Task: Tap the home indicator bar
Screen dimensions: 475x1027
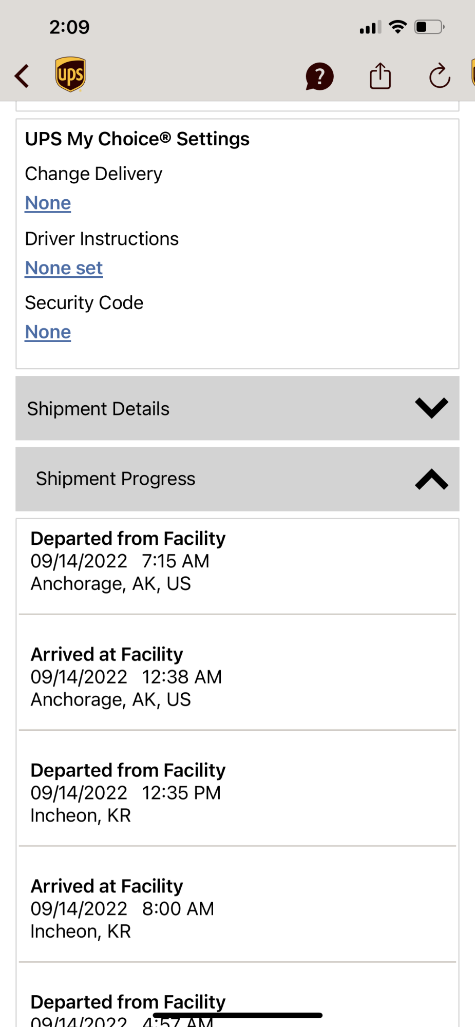Action: pos(237,1015)
